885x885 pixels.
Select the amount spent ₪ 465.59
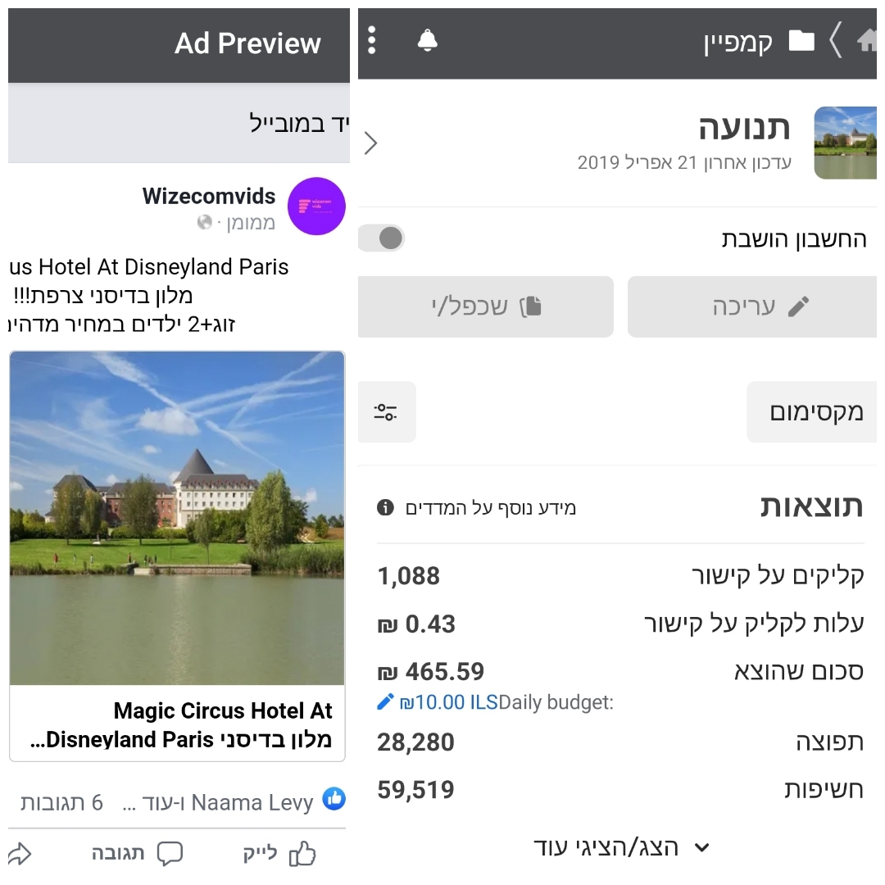[x=431, y=672]
